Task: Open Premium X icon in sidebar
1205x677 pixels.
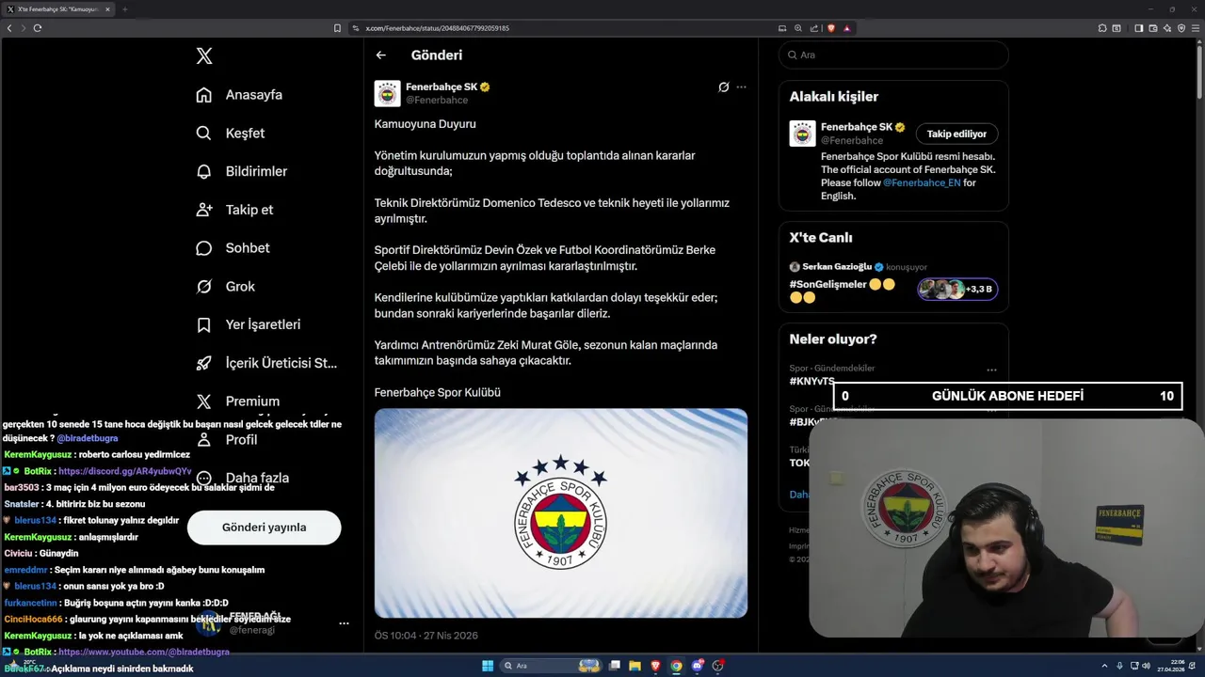Action: 203,401
